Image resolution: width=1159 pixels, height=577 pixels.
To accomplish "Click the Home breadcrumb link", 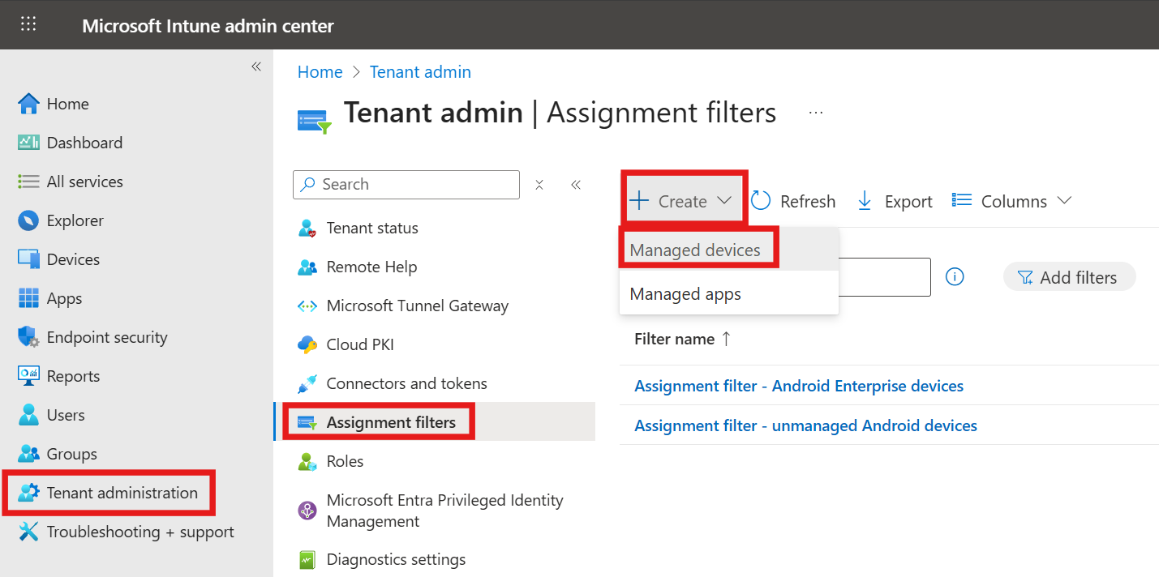I will (320, 72).
